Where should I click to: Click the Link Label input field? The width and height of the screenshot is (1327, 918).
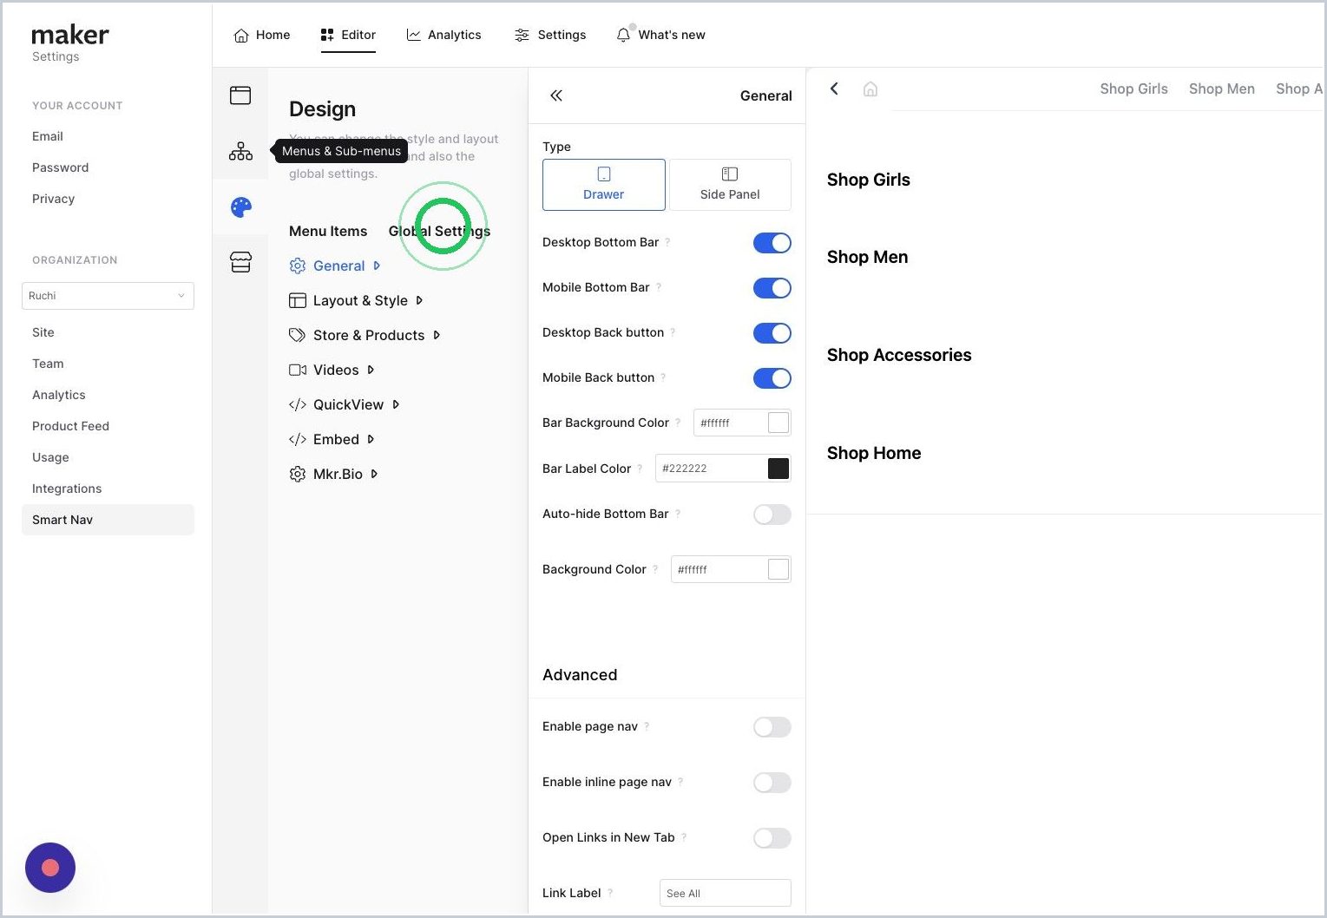pyautogui.click(x=726, y=893)
